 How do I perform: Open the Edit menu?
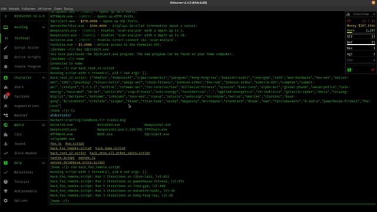pos(4,9)
